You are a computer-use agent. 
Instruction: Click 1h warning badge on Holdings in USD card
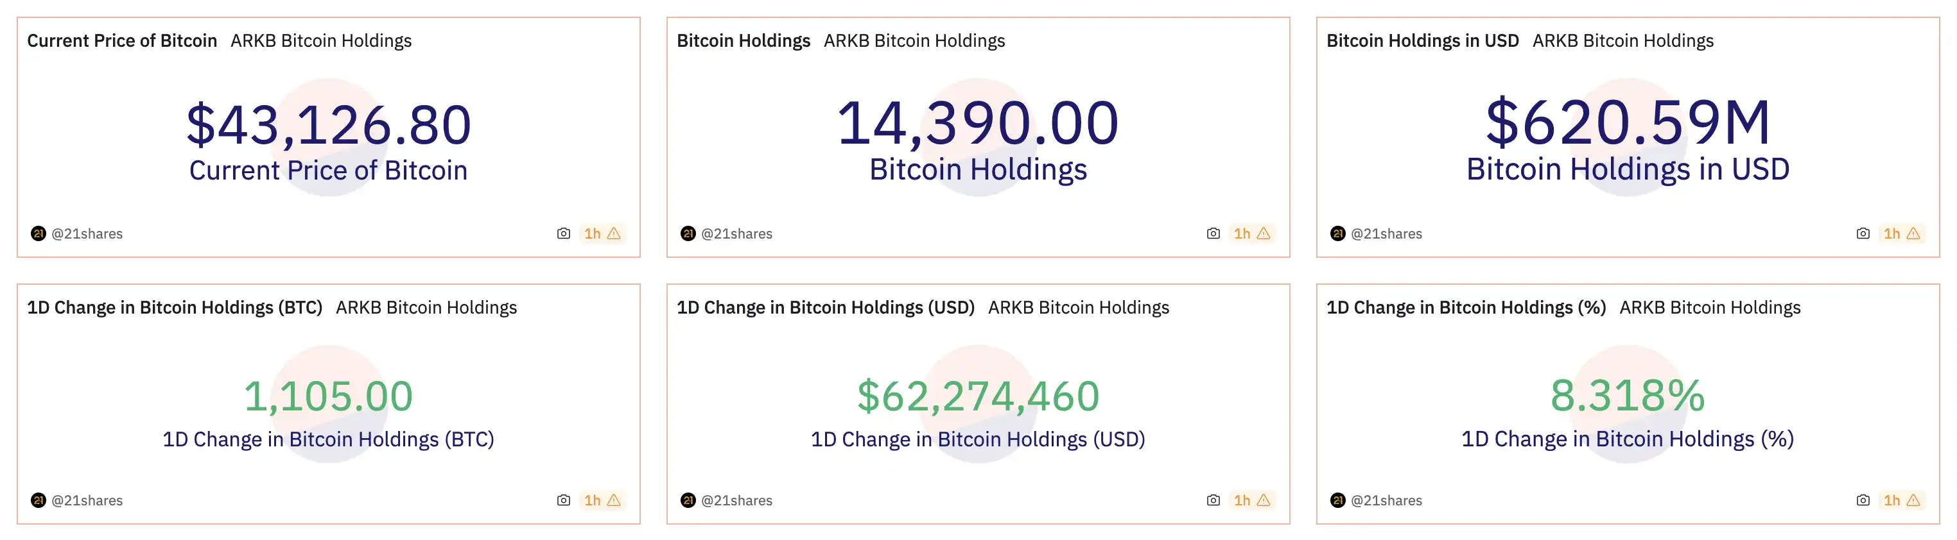coord(1902,233)
